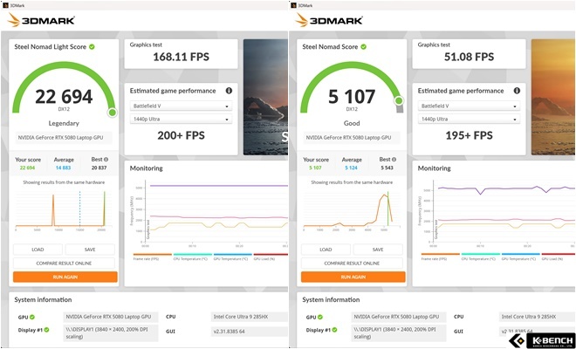The image size is (576, 349).
Task: Click 3DMark title bar icon of right window
Action: pos(293,5)
